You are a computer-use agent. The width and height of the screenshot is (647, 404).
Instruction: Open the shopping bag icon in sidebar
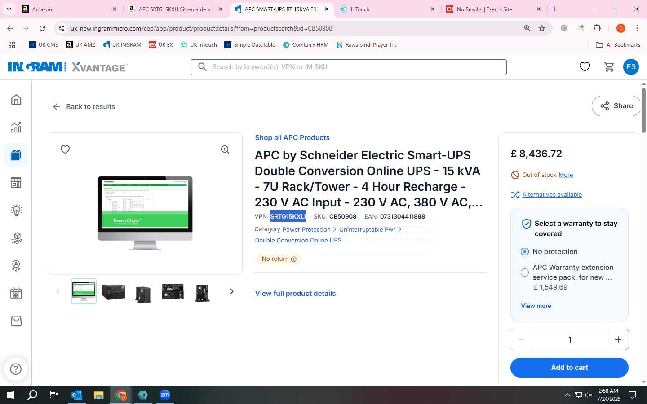pyautogui.click(x=16, y=321)
